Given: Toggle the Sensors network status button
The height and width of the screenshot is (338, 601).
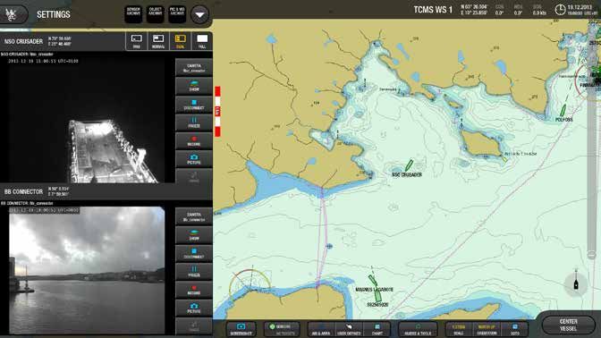Looking at the screenshot, I should point(282,329).
